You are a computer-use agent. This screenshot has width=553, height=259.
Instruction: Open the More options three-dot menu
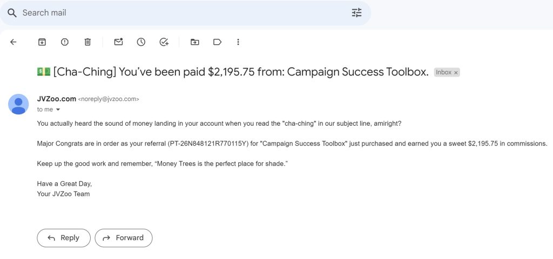(x=238, y=42)
